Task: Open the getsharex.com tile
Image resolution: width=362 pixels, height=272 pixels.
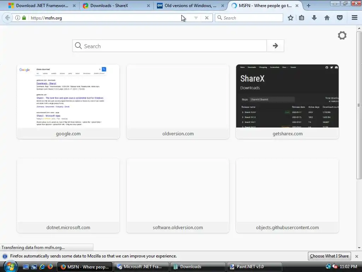Action: pos(287,102)
